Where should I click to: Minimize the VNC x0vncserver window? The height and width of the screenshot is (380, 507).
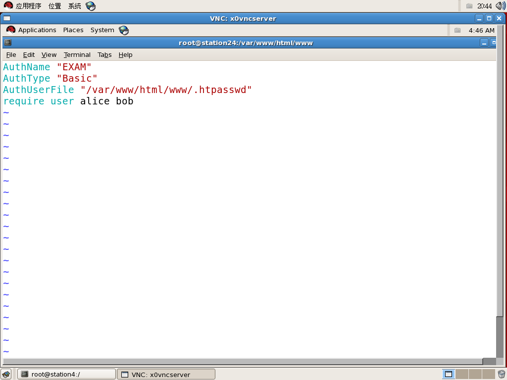pos(479,18)
